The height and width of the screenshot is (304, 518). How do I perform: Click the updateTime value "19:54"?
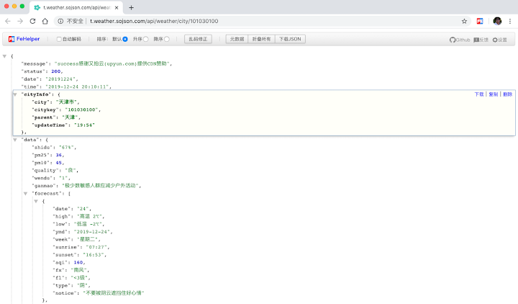click(x=84, y=125)
